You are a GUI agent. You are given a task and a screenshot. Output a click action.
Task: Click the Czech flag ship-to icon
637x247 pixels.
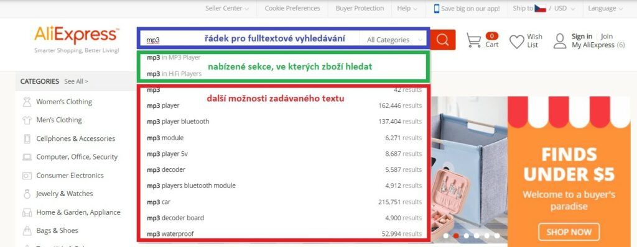540,8
